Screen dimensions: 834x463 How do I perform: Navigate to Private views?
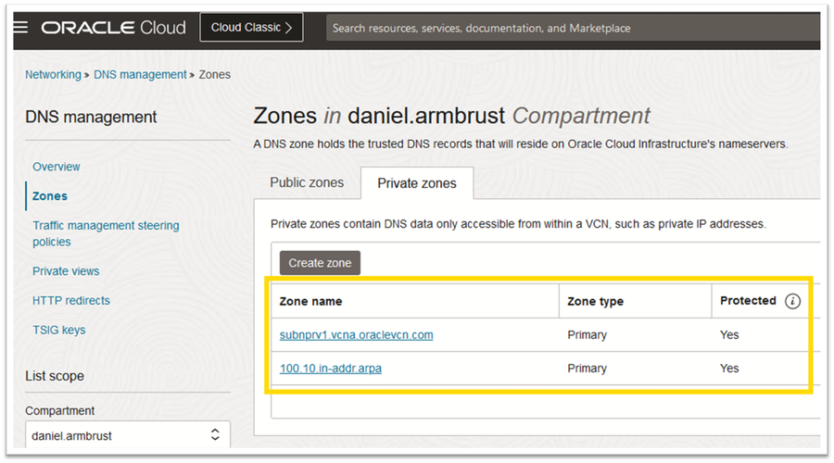pos(66,271)
